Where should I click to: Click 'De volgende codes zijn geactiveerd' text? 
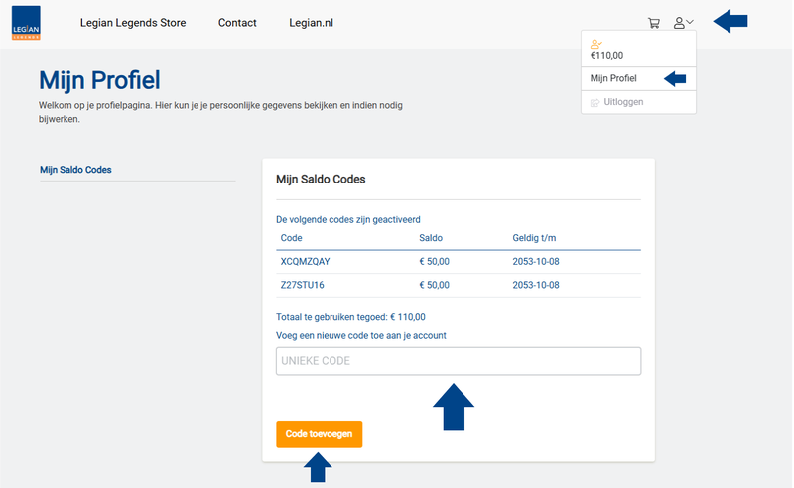tap(348, 220)
